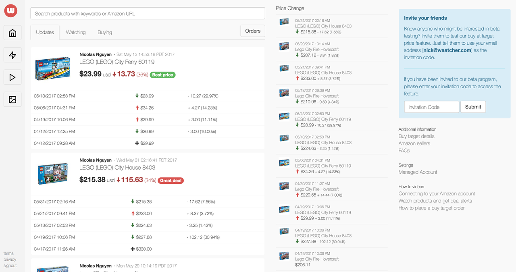Click Lego City Fire Hovercraft on 05/29/2017 entry

coord(317,49)
